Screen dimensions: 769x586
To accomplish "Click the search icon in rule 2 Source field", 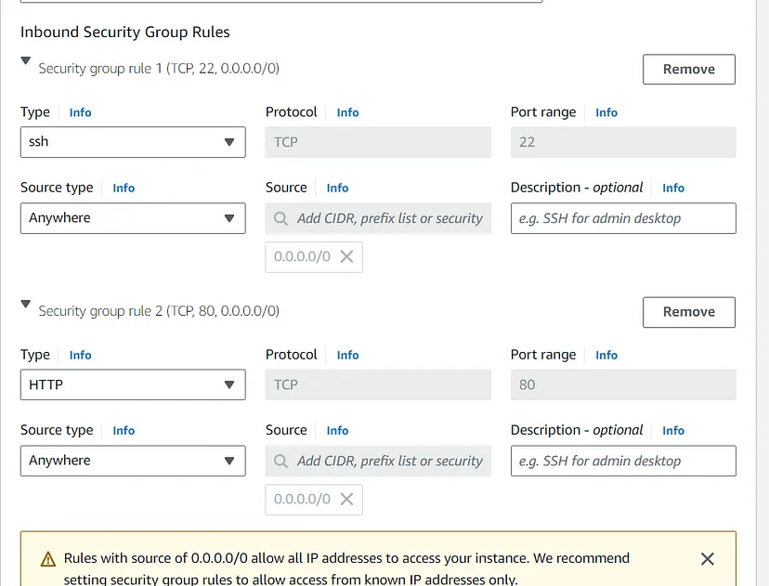I will click(x=281, y=462).
